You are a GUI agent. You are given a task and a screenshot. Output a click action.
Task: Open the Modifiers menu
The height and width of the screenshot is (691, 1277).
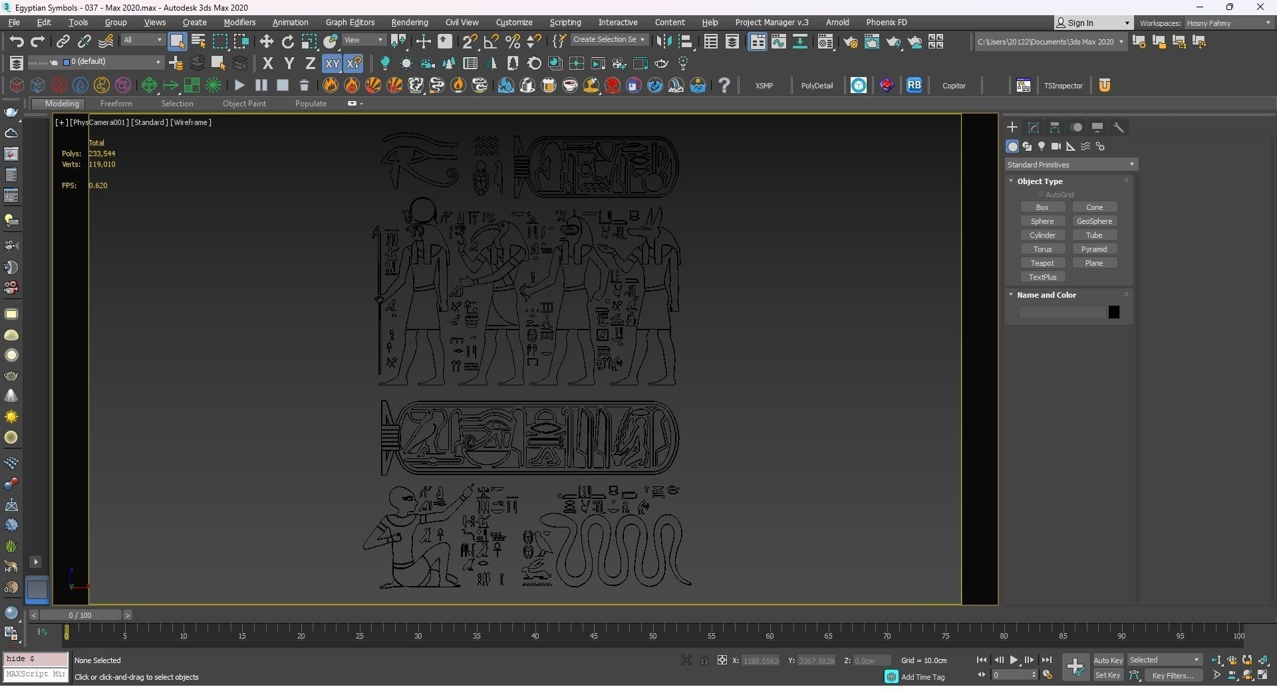(x=239, y=23)
